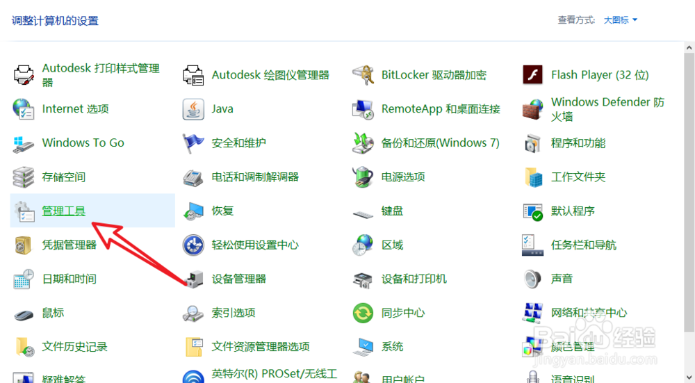This screenshot has width=695, height=383.
Task: Open 默认程序 icon with green check
Action: [533, 211]
